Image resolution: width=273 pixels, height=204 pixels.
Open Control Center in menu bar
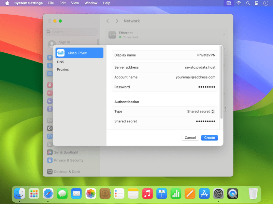tap(257, 3)
